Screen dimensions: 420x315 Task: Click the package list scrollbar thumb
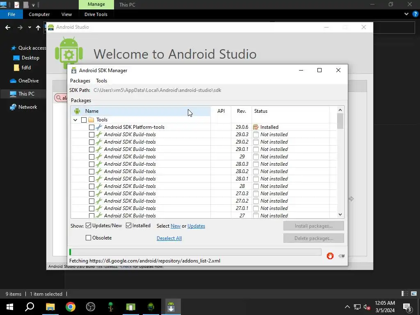click(x=340, y=121)
